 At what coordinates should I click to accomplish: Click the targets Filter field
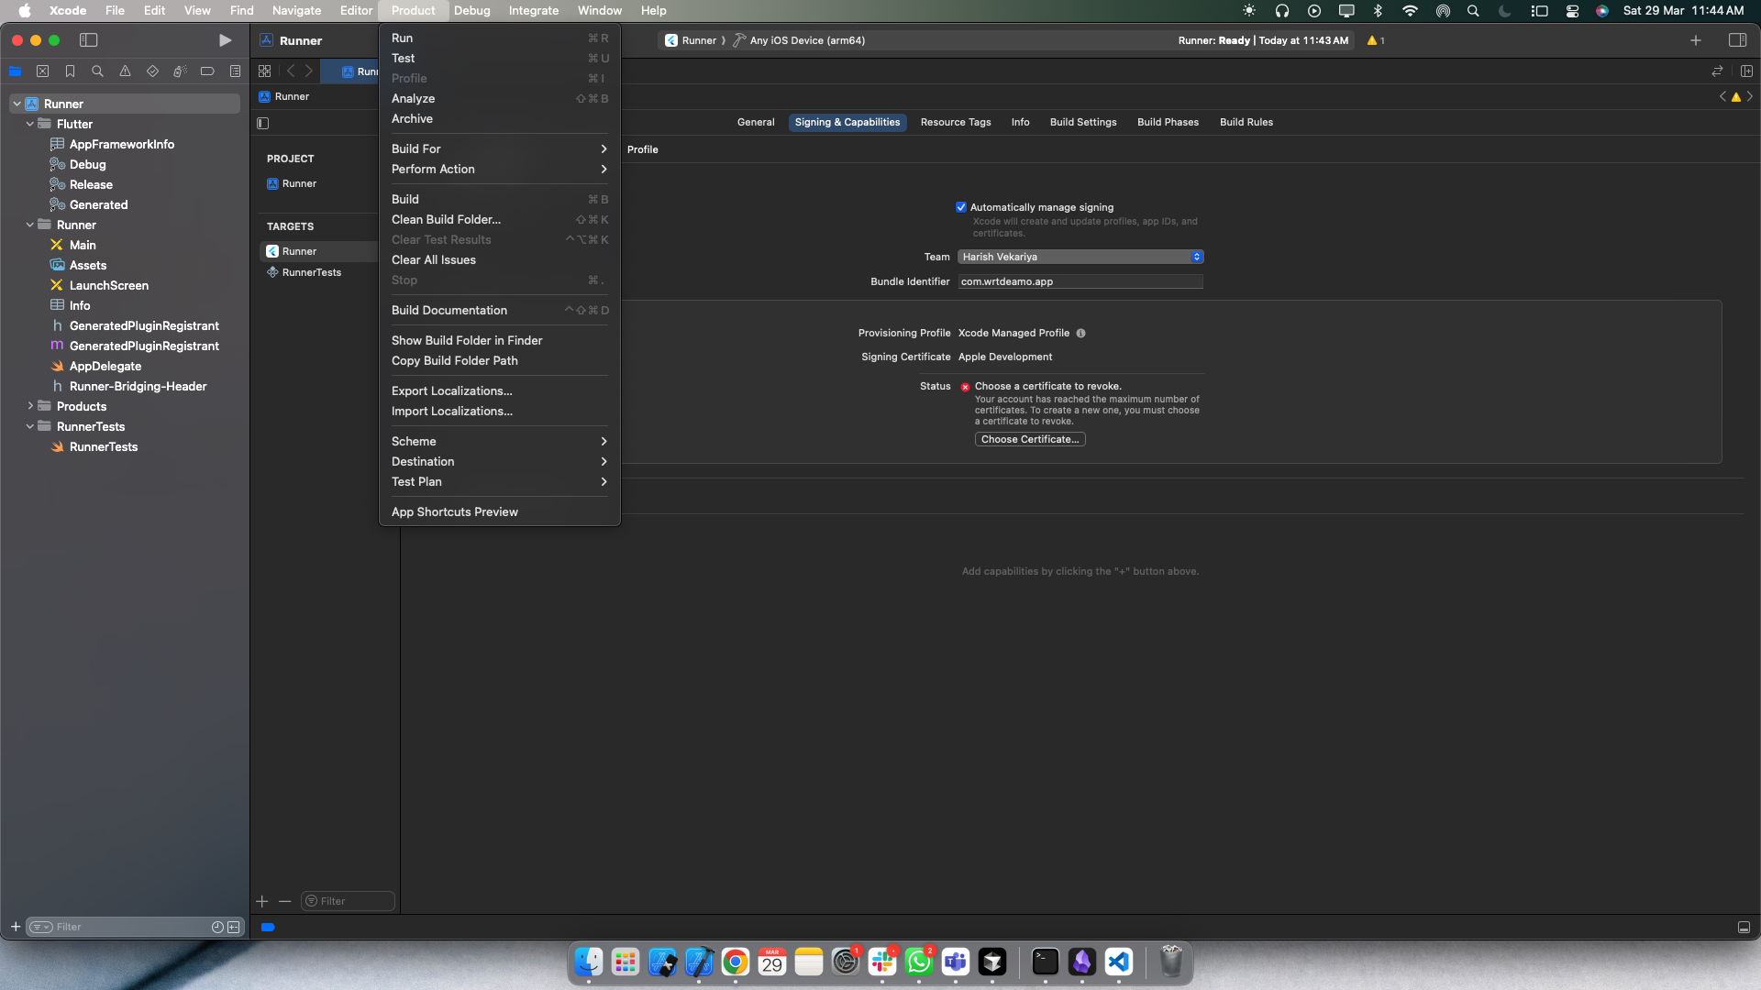(x=348, y=901)
